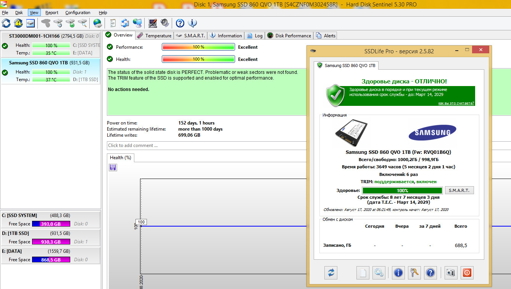Open the Disk Performance tab
This screenshot has height=289, width=511.
coord(289,35)
